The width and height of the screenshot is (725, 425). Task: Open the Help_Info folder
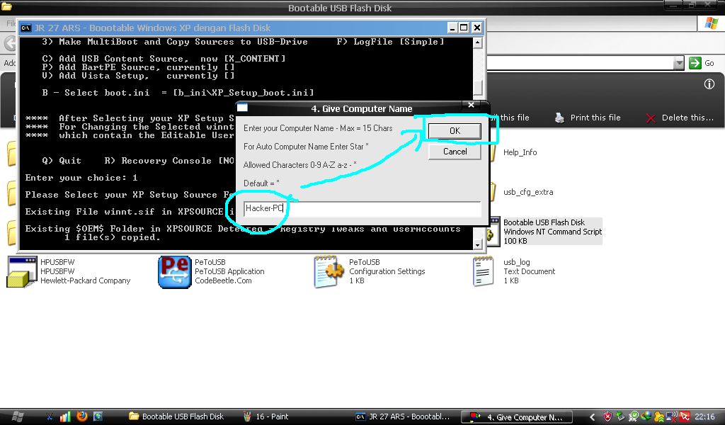(x=520, y=152)
